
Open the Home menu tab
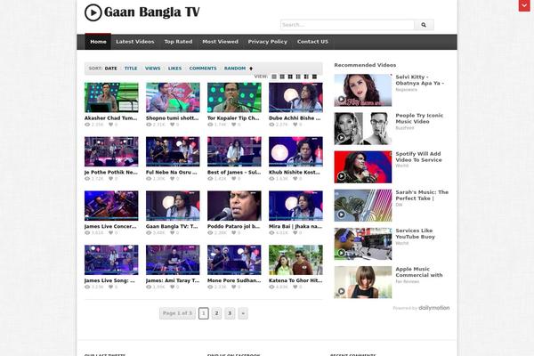98,42
